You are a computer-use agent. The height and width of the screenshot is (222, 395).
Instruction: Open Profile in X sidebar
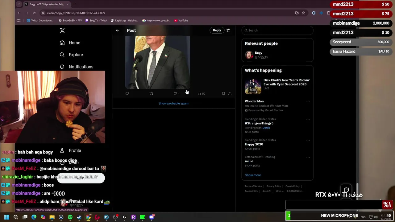click(x=70, y=150)
